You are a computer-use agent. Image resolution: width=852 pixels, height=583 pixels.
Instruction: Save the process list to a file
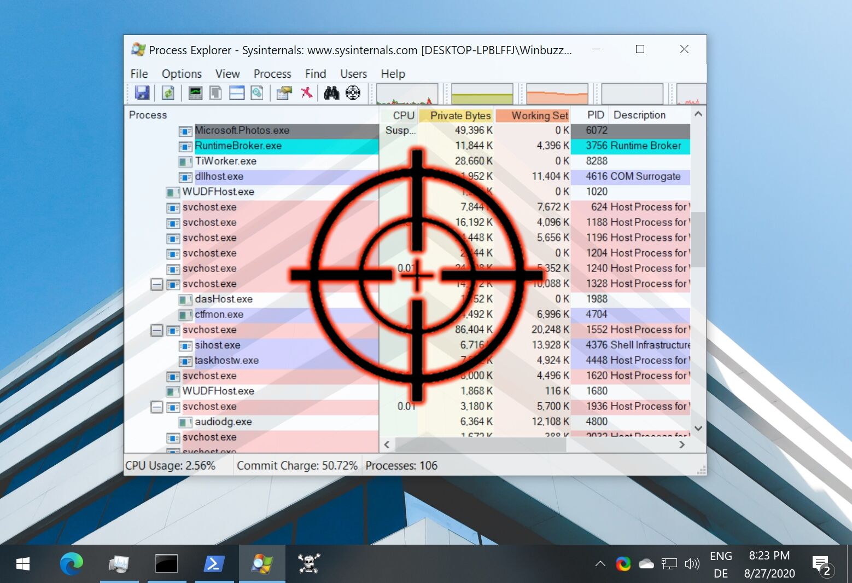point(142,93)
